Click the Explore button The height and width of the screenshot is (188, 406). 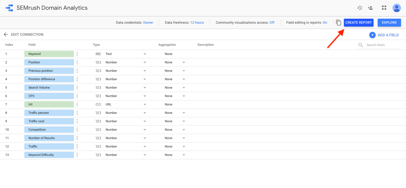coord(389,23)
